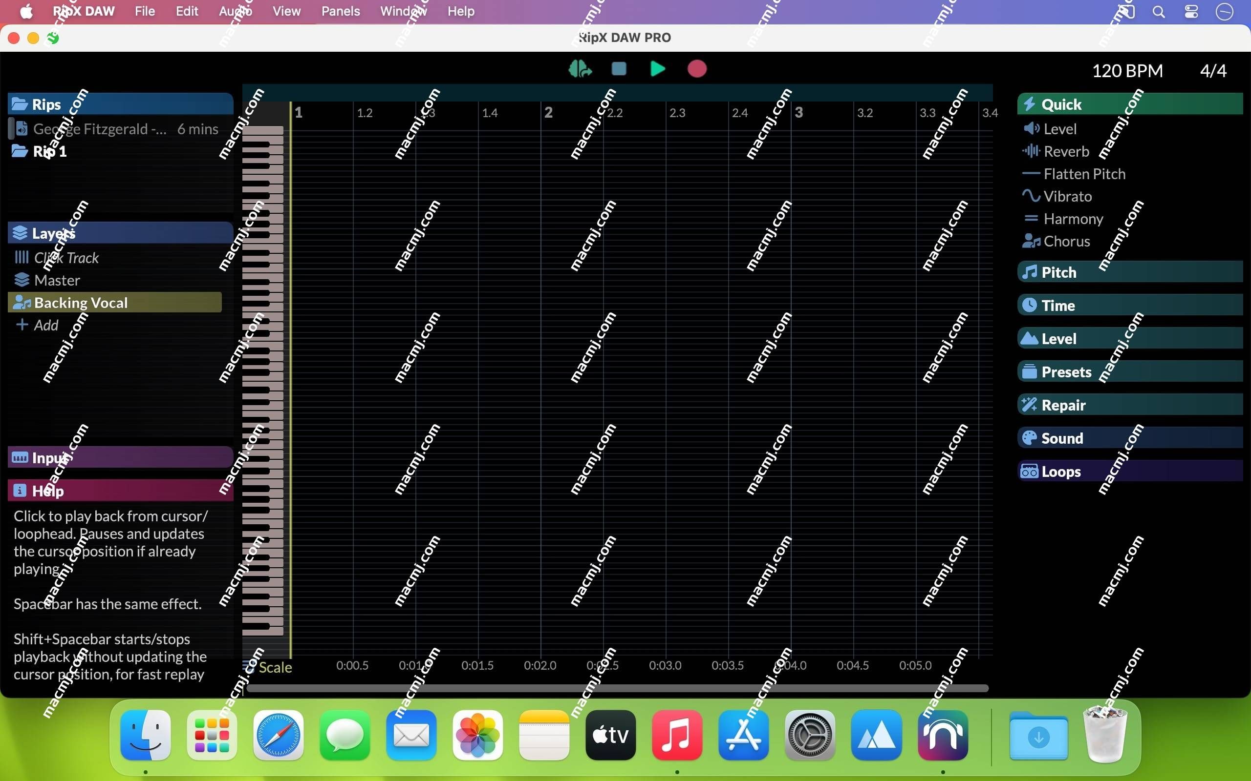Image resolution: width=1251 pixels, height=781 pixels.
Task: Open the Audio menu in menu bar
Action: (236, 11)
